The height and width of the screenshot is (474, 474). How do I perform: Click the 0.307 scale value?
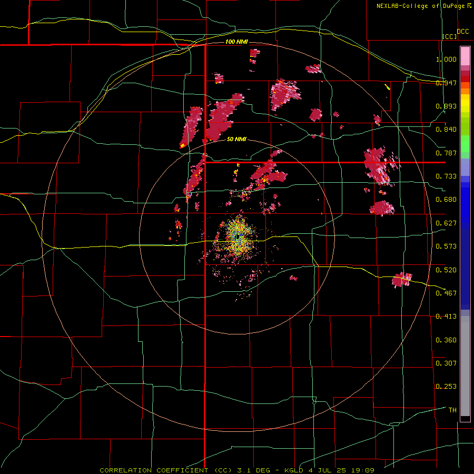pyautogui.click(x=446, y=363)
